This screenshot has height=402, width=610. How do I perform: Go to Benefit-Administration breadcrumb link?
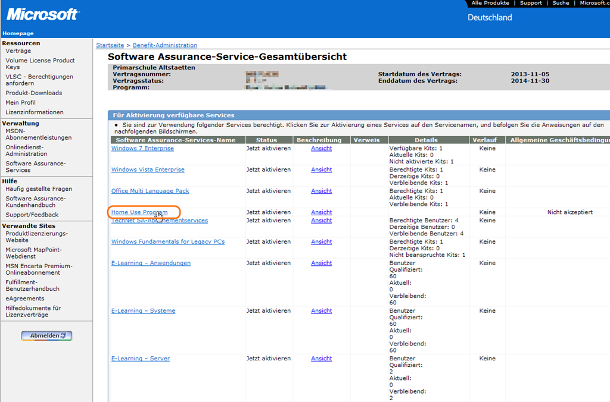coord(165,45)
